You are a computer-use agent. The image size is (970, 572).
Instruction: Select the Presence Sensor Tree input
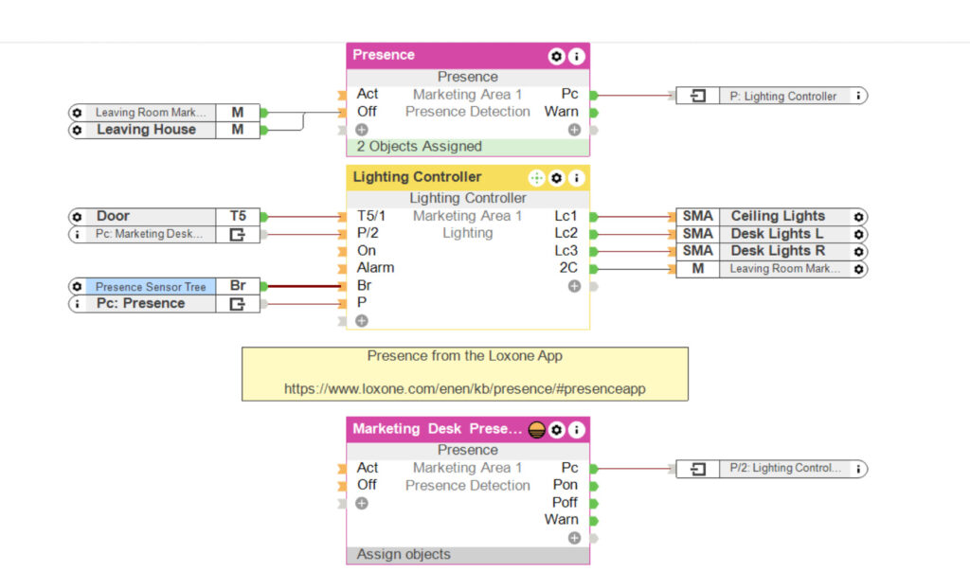(150, 286)
